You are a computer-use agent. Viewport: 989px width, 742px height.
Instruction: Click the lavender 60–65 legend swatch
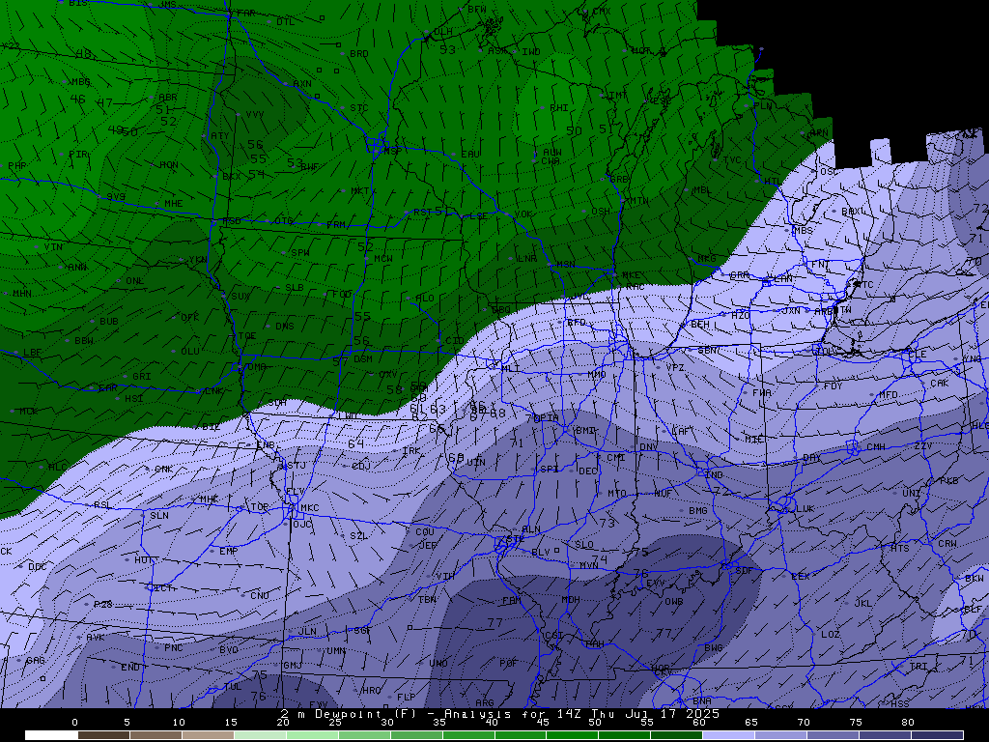click(x=728, y=735)
